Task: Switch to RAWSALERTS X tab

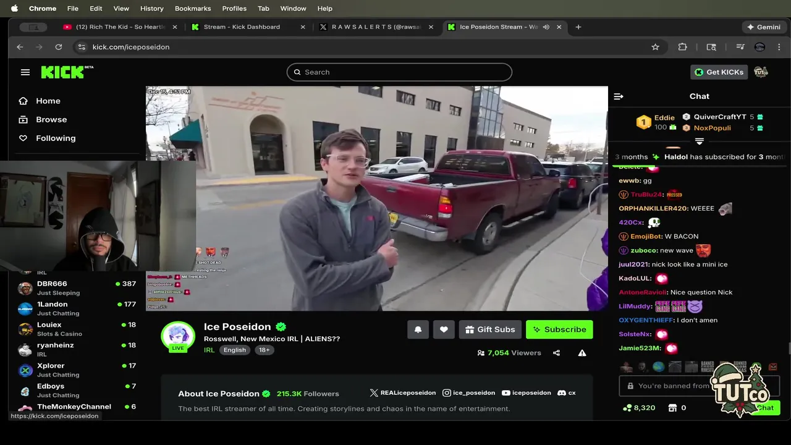Action: [x=376, y=27]
